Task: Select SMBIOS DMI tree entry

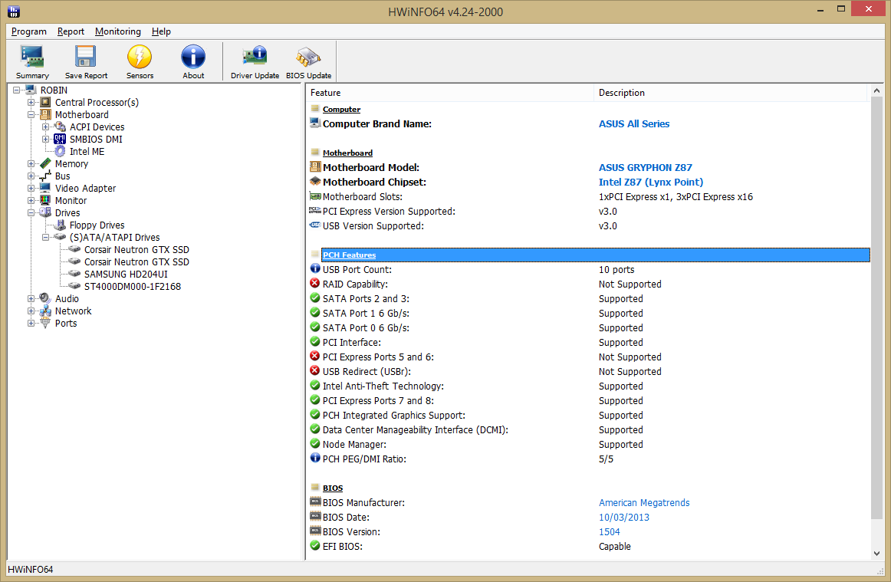Action: point(95,140)
